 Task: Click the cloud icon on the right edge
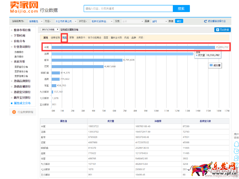(236, 158)
